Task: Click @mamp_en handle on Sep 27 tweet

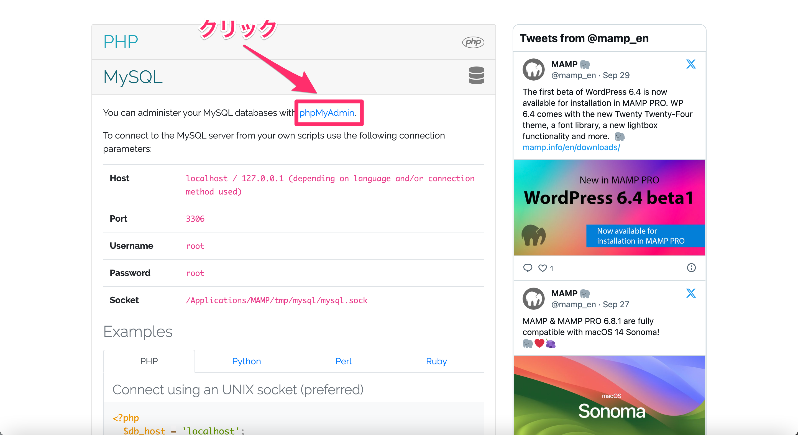Action: point(573,304)
